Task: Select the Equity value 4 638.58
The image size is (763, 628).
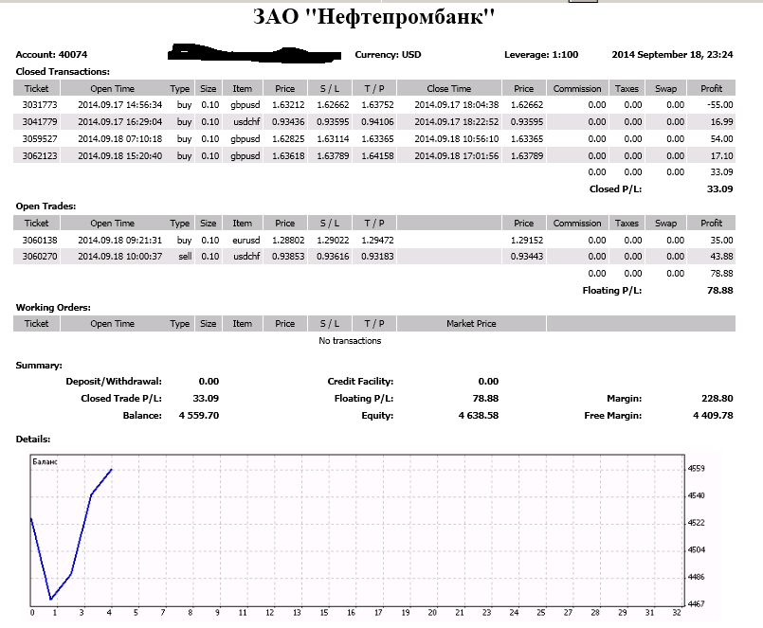Action: point(478,415)
